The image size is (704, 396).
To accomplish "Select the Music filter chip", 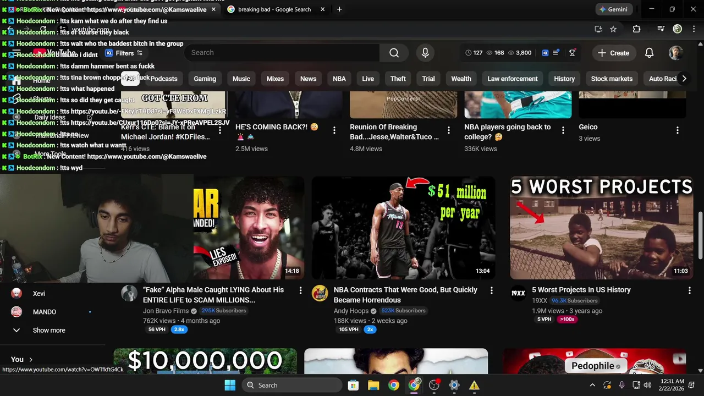I will pos(241,79).
